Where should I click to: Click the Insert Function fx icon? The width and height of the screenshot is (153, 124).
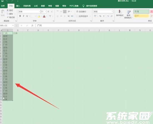[32, 26]
